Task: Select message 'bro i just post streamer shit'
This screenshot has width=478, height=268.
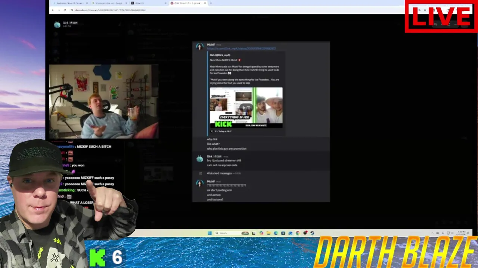Action: pyautogui.click(x=224, y=160)
